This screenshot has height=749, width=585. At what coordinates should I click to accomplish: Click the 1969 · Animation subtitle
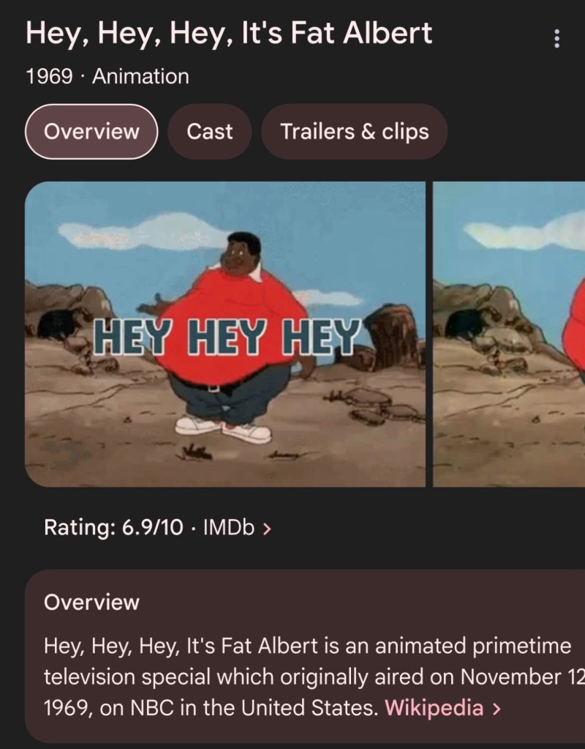(107, 76)
